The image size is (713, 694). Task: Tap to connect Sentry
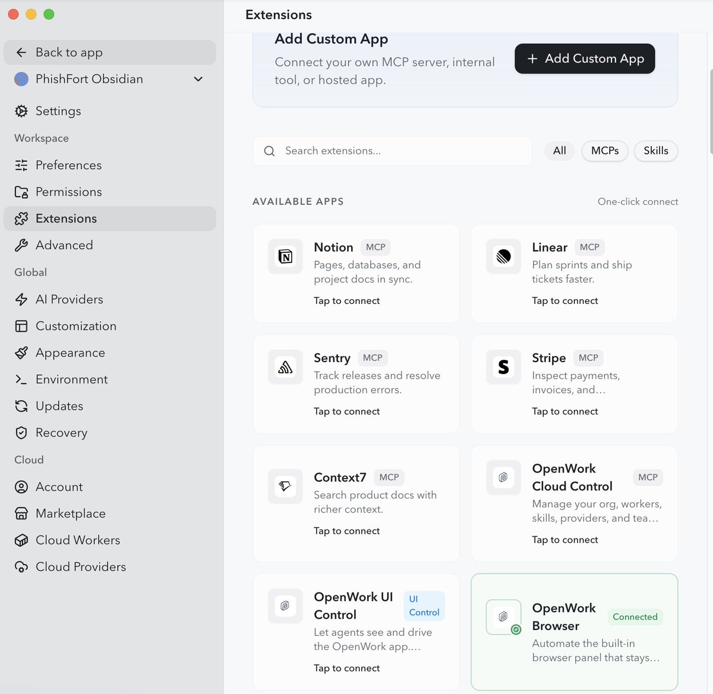point(346,411)
